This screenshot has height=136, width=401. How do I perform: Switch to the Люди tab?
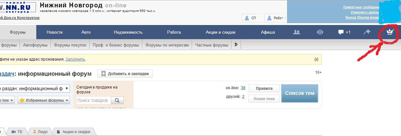point(40,132)
